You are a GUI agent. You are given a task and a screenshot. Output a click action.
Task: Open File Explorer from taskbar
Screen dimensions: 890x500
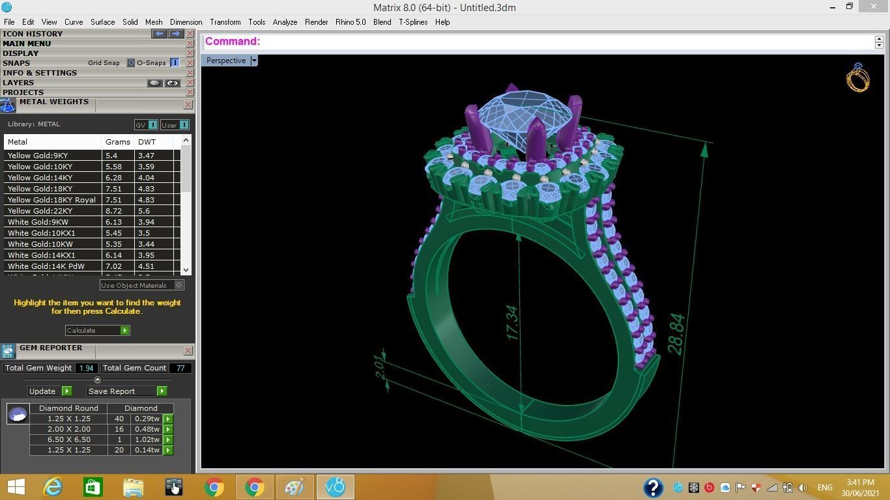[x=133, y=487]
